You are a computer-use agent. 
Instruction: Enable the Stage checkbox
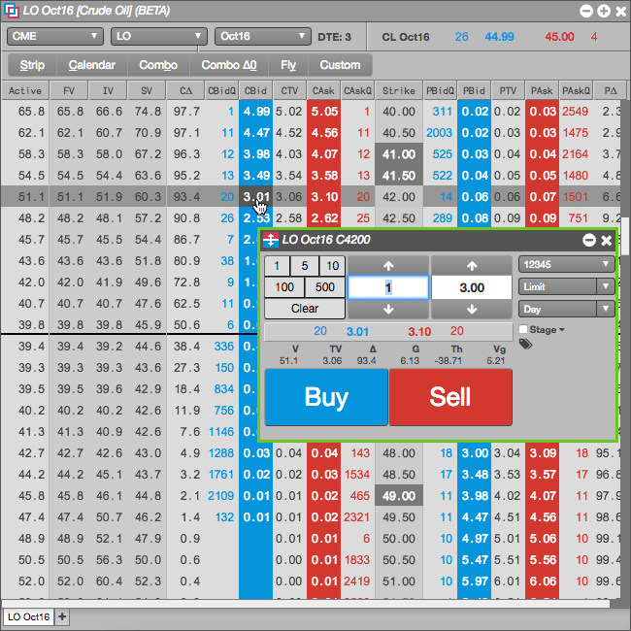pos(523,329)
